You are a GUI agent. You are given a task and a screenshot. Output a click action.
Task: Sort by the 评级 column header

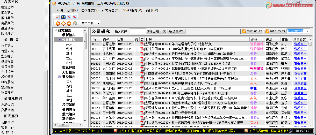point(257,39)
